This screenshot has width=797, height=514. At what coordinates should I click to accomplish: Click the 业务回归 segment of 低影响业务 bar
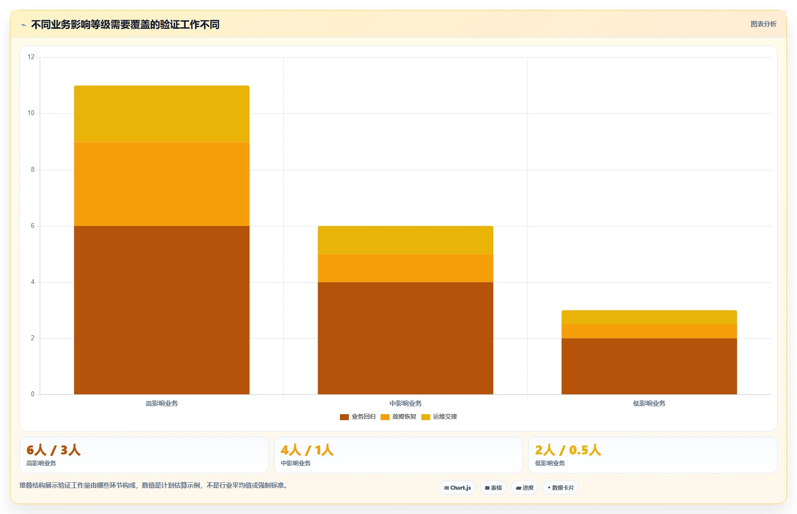click(649, 367)
